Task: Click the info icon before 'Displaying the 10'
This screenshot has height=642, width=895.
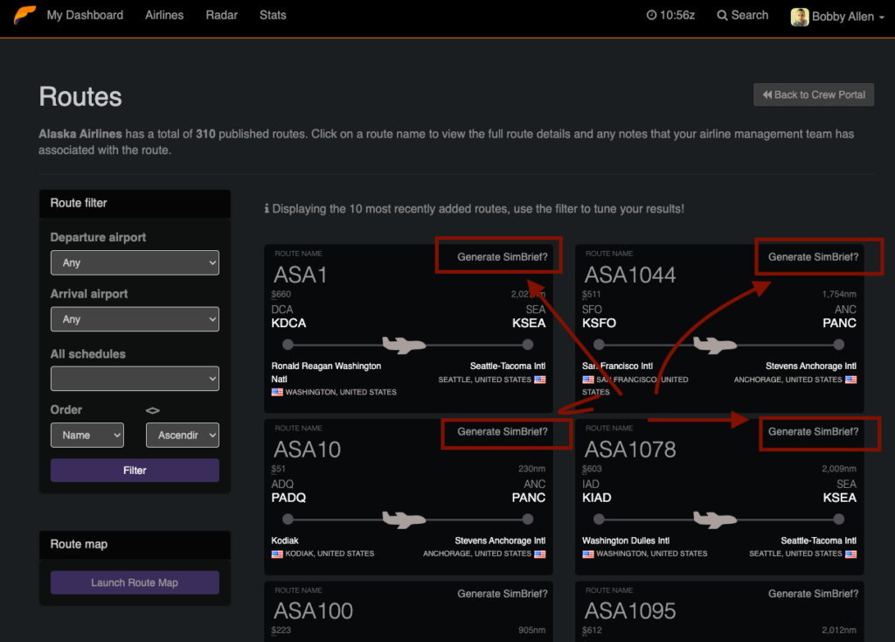Action: pos(267,208)
